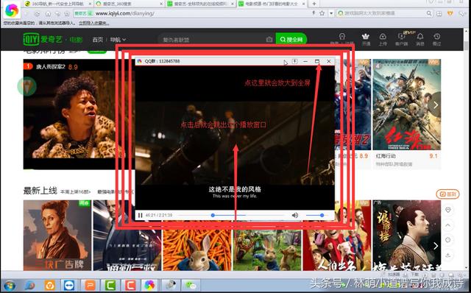Close the 360搜索 browser tab
Image resolution: width=471 pixels, height=293 pixels.
pos(161,4)
